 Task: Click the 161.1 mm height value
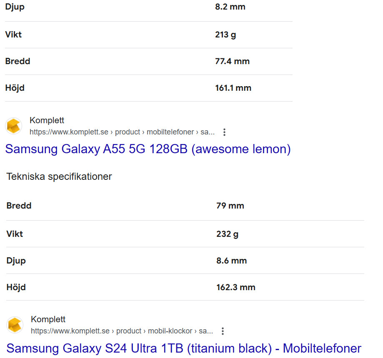(x=233, y=88)
